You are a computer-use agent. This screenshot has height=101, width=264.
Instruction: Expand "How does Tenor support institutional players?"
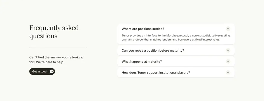[x=176, y=72]
